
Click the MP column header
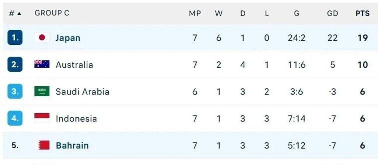(195, 13)
